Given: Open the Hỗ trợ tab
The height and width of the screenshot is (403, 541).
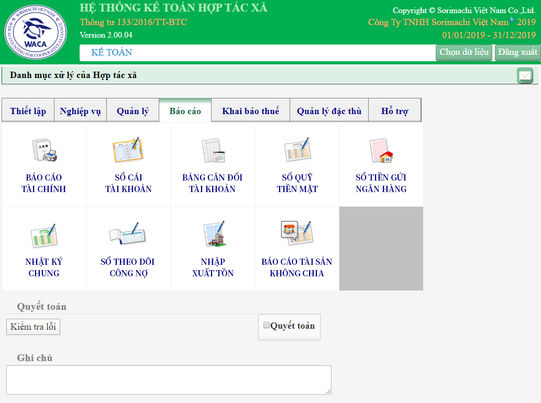Looking at the screenshot, I should tap(395, 110).
